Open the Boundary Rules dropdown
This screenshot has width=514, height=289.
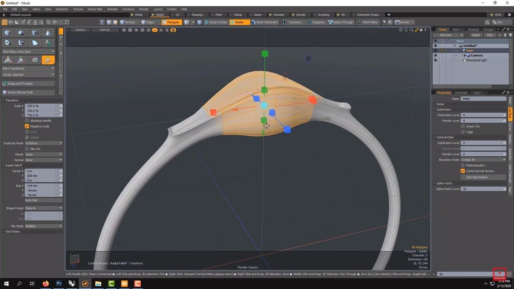[x=483, y=160]
